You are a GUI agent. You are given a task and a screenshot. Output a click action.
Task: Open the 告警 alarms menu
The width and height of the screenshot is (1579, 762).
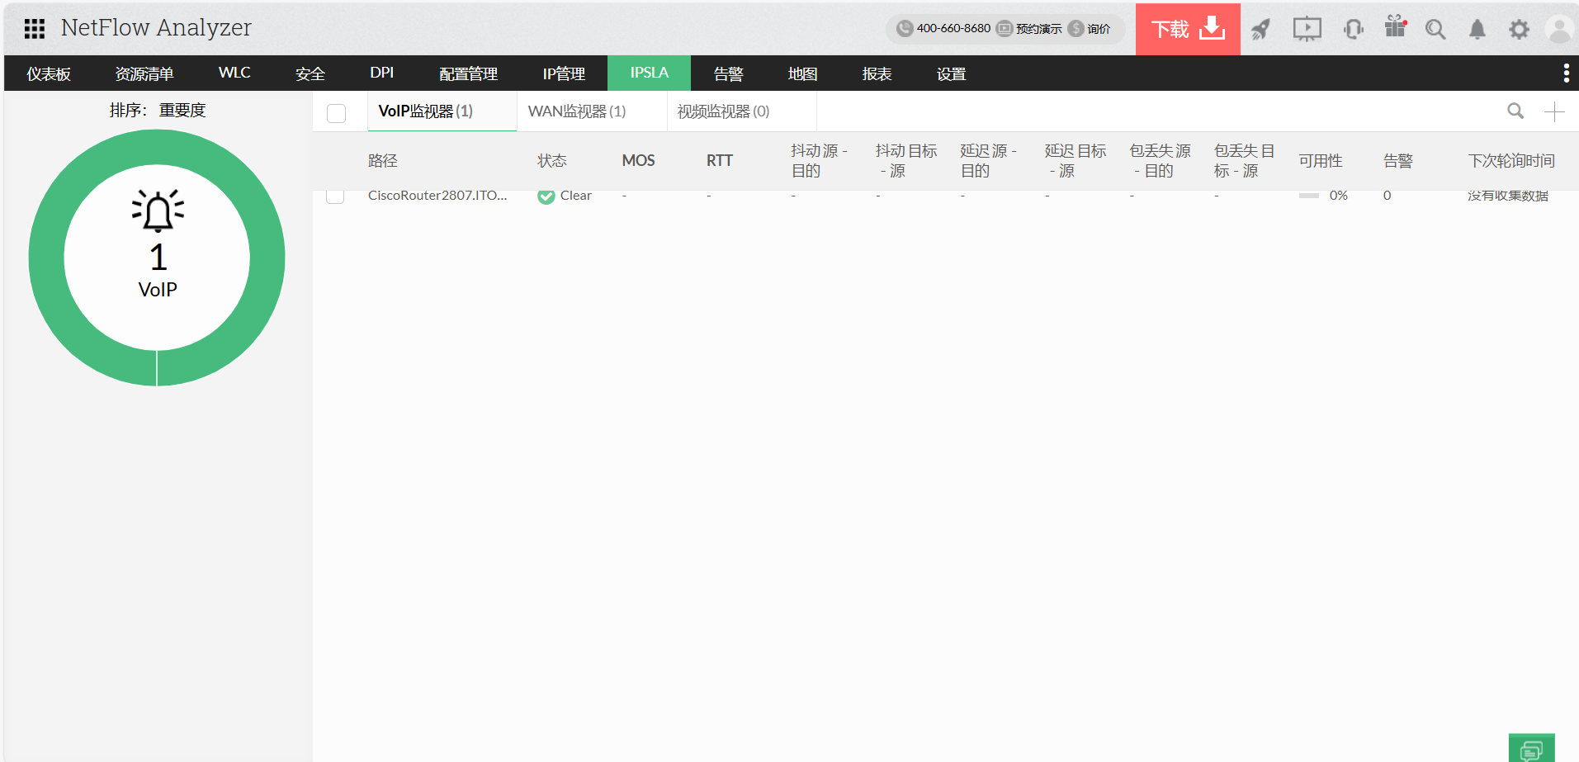(x=729, y=73)
